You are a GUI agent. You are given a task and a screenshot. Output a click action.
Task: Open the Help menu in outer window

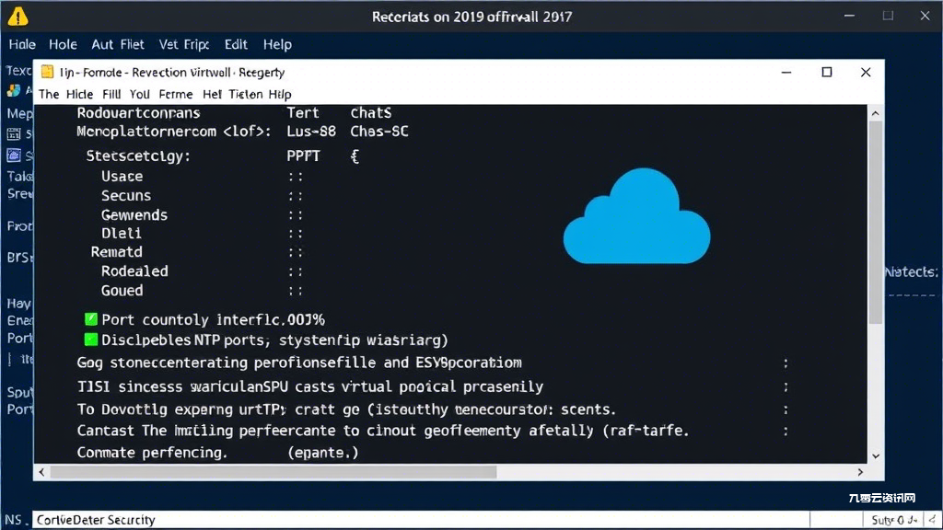[277, 44]
